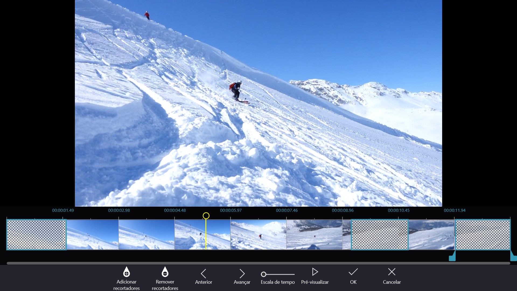
Task: Open the Pré-visualizar playback icon
Action: point(315,272)
